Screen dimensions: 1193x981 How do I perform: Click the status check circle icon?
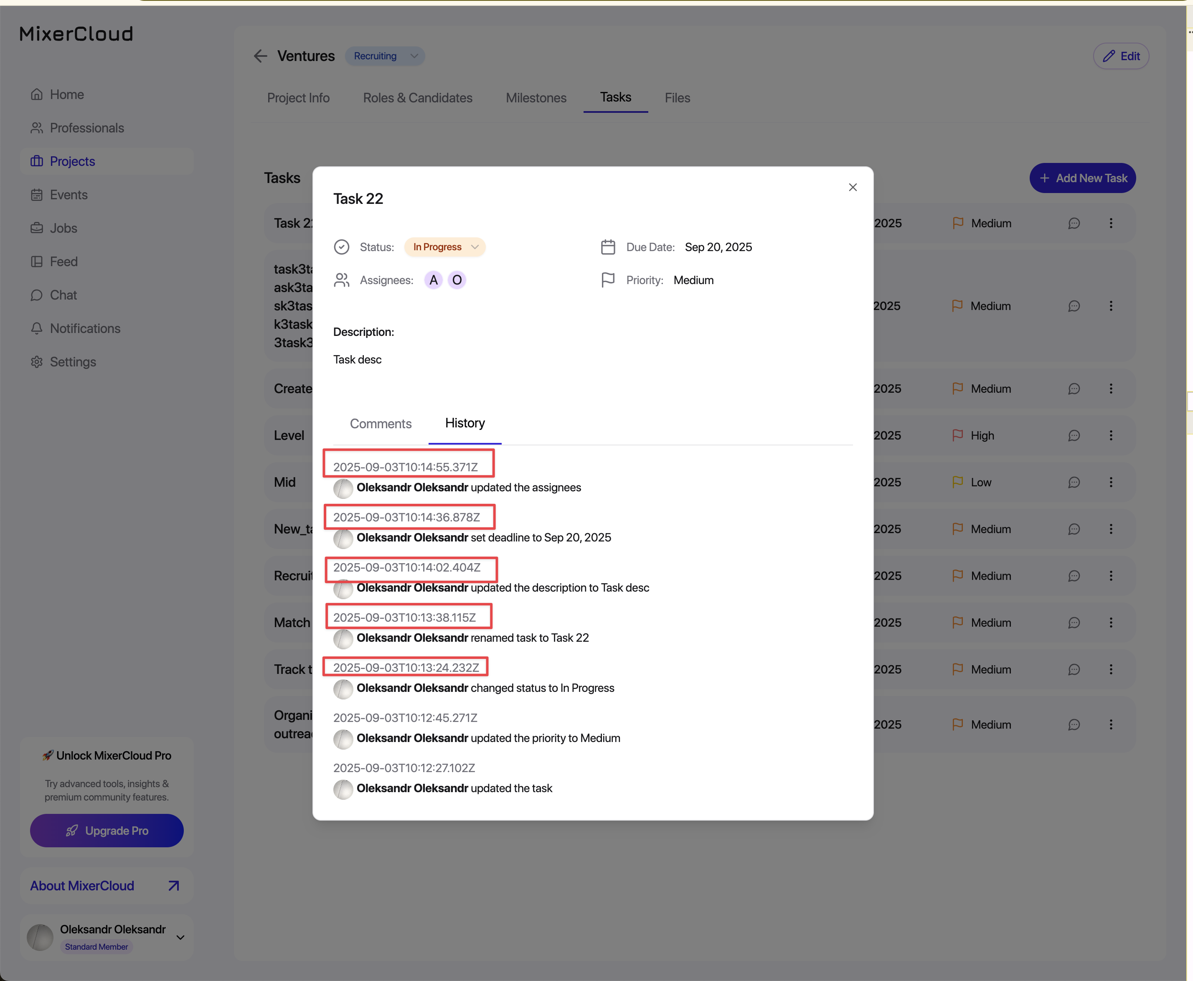(x=341, y=247)
